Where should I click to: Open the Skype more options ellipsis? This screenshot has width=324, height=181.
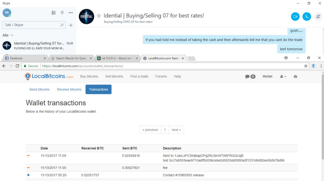click(71, 13)
